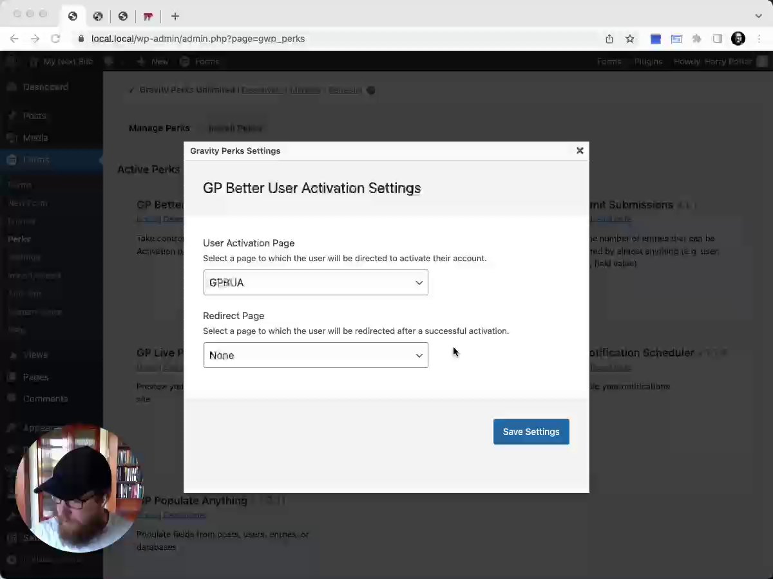Click Plugins link in admin bar
Image resolution: width=773 pixels, height=579 pixels.
(x=648, y=62)
